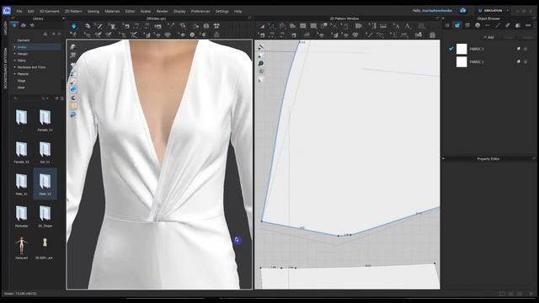
Task: Switch to the HISTORY side tab
Action: click(5, 28)
